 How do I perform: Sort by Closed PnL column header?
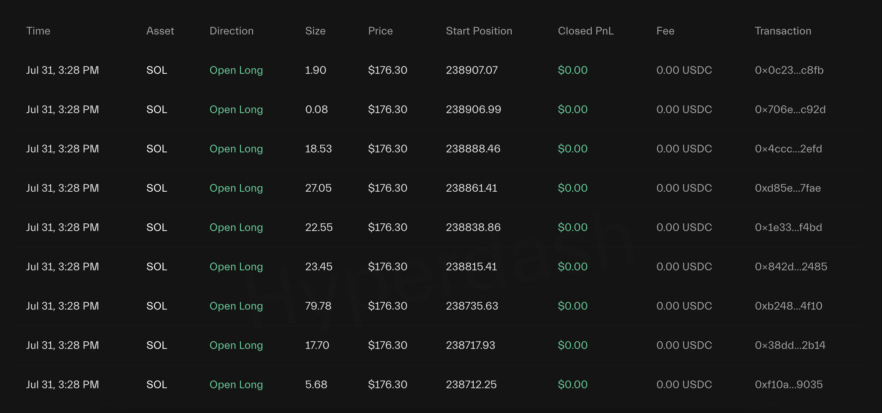585,31
